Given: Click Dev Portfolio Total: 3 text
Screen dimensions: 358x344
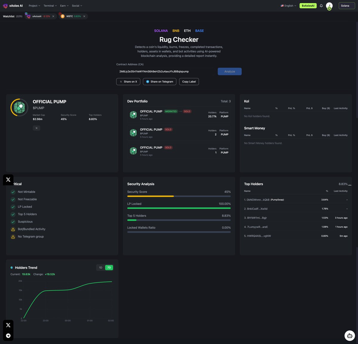Looking at the screenshot, I should pos(226,101).
